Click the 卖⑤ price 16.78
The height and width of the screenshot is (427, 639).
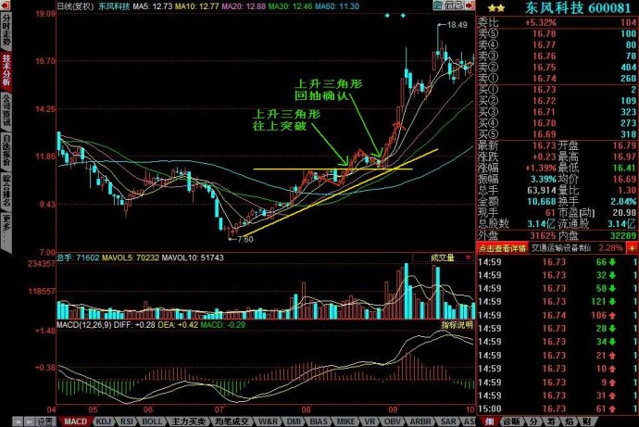[544, 34]
